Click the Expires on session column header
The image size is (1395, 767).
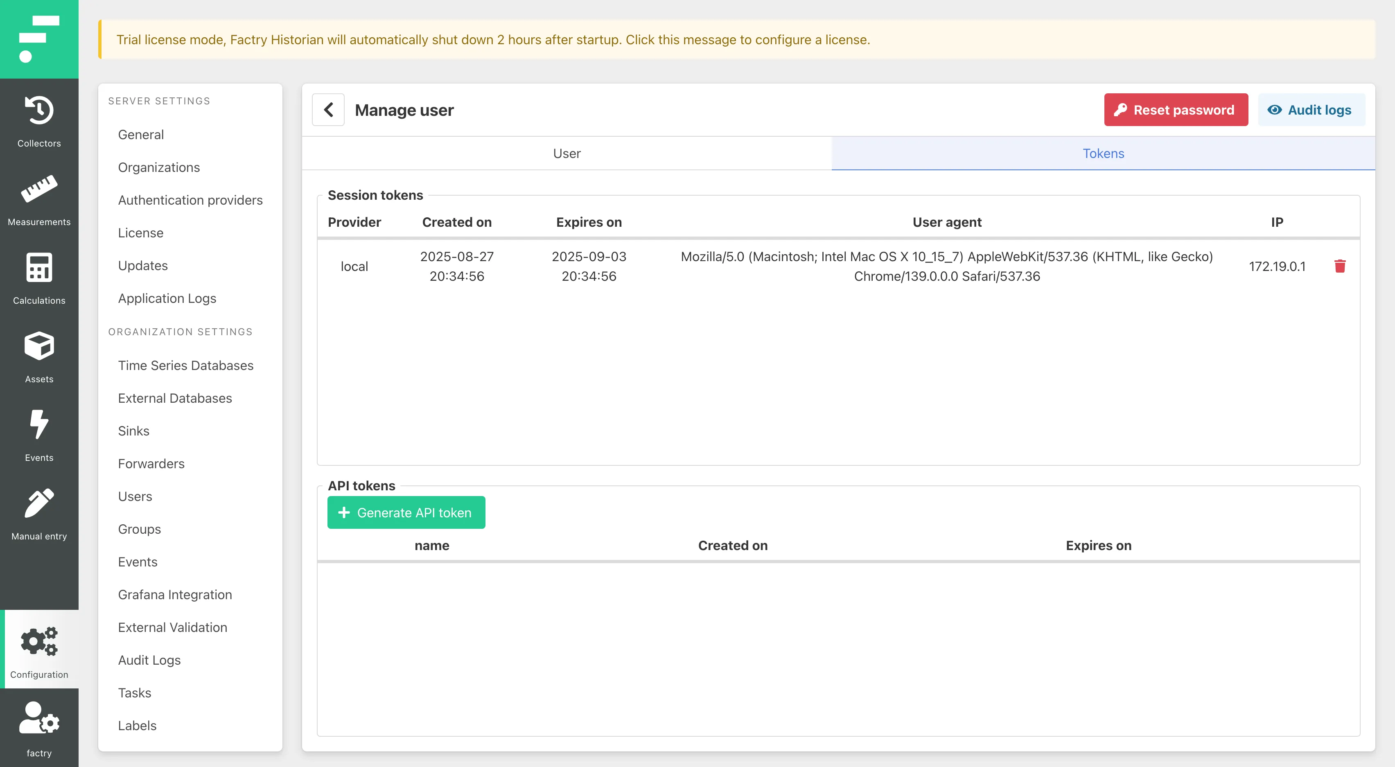pyautogui.click(x=589, y=222)
